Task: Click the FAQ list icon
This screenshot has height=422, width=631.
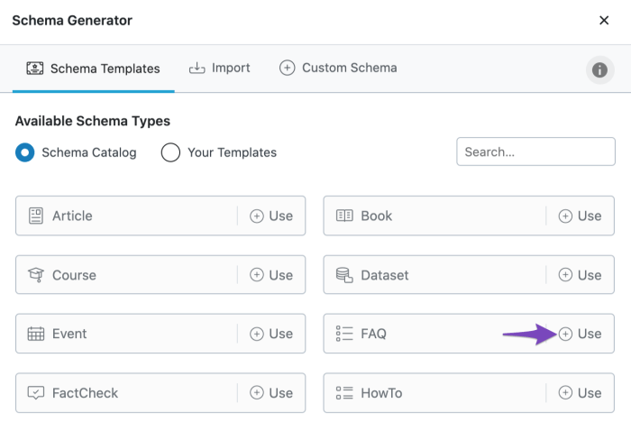Action: click(x=344, y=334)
